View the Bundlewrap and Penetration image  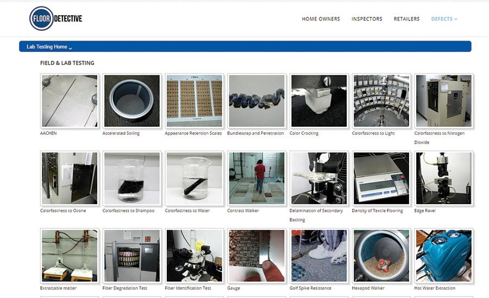256,101
